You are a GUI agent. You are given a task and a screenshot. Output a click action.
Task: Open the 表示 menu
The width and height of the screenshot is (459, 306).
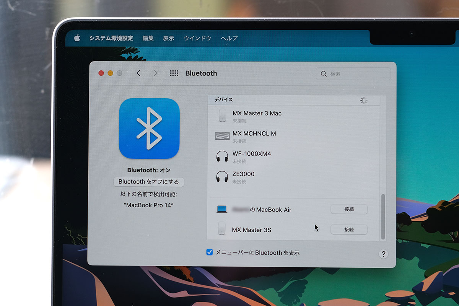pos(169,38)
